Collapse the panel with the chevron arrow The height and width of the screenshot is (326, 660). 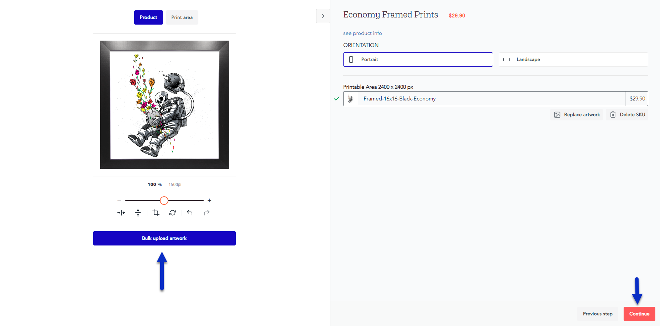(x=323, y=16)
